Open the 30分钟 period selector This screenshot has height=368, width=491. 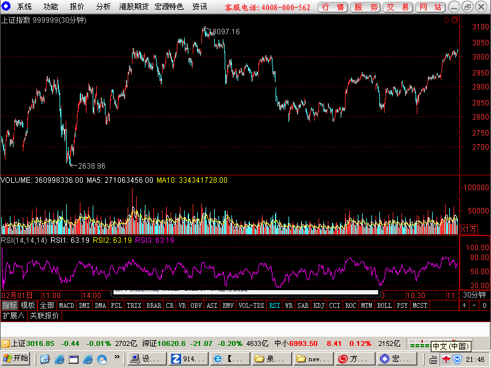pos(474,295)
